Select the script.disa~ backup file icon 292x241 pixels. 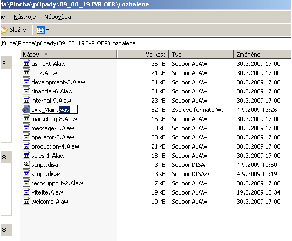(x=26, y=173)
